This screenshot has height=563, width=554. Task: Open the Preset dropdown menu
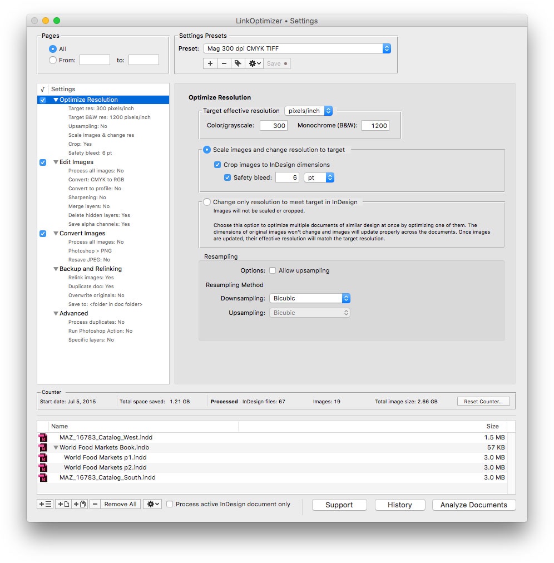[x=297, y=48]
